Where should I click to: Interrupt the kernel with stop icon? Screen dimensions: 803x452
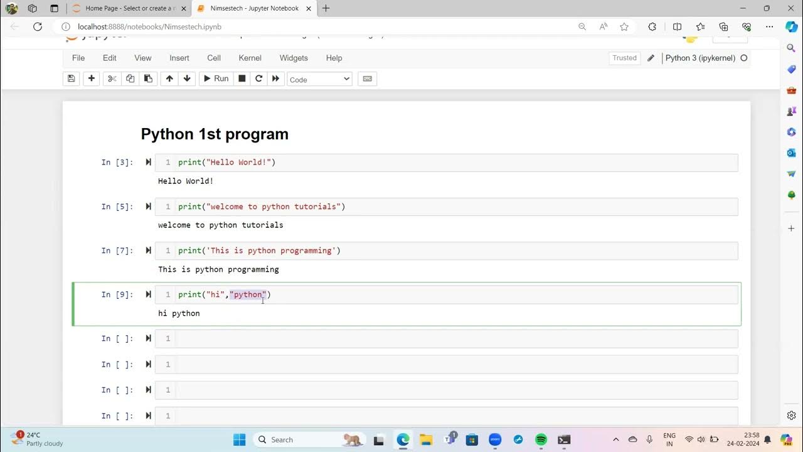pos(242,78)
